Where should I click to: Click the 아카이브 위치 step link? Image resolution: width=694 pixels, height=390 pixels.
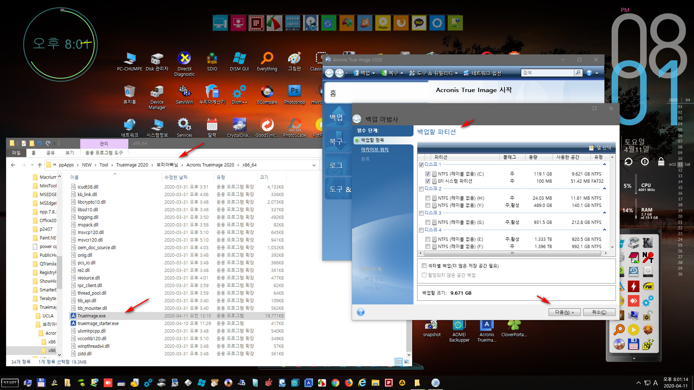coord(374,149)
